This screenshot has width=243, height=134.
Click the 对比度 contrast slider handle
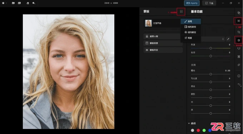tap(210, 82)
